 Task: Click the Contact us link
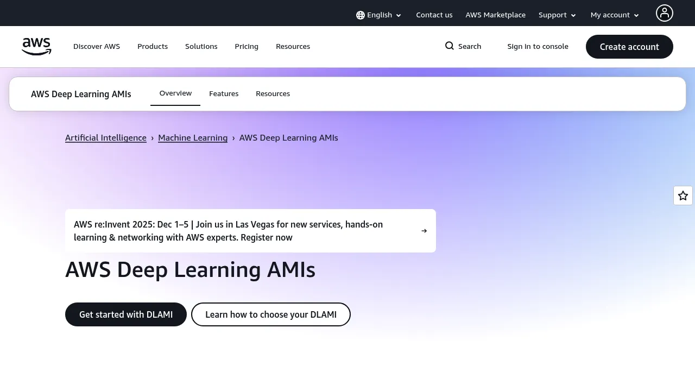click(x=434, y=15)
